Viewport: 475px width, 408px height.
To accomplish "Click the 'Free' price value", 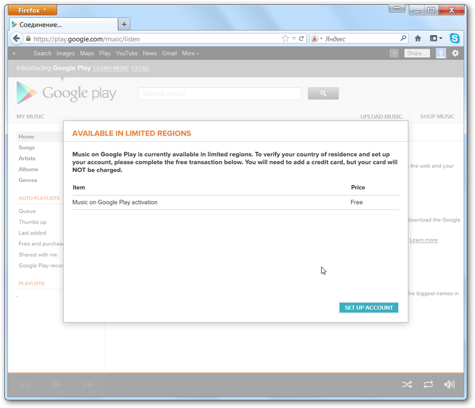I will [357, 202].
